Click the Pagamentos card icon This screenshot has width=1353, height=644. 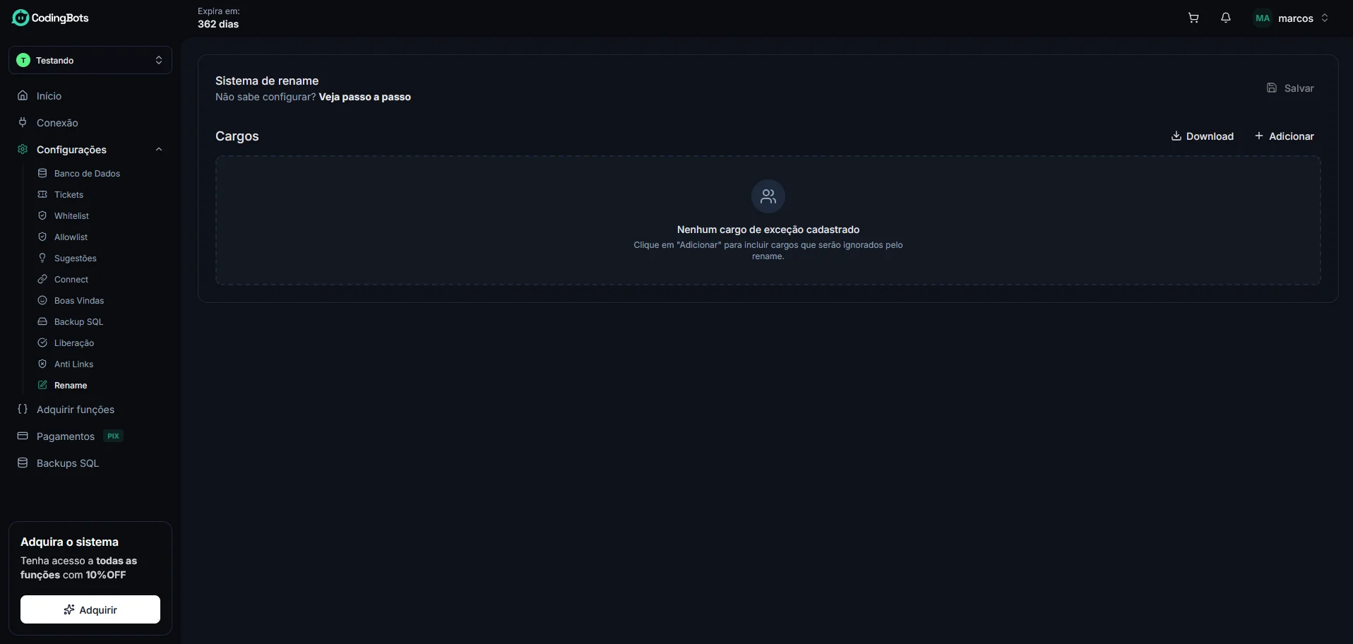coord(23,436)
